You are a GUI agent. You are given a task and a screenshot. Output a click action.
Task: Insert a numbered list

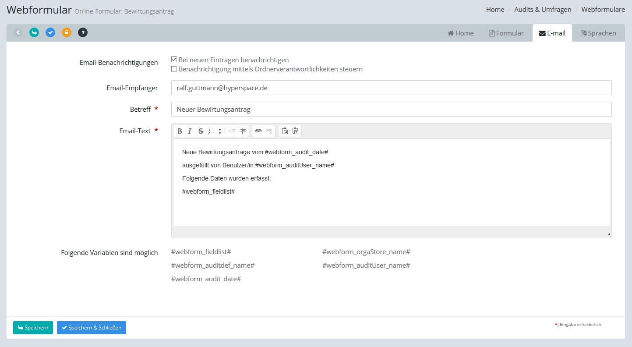(x=211, y=131)
